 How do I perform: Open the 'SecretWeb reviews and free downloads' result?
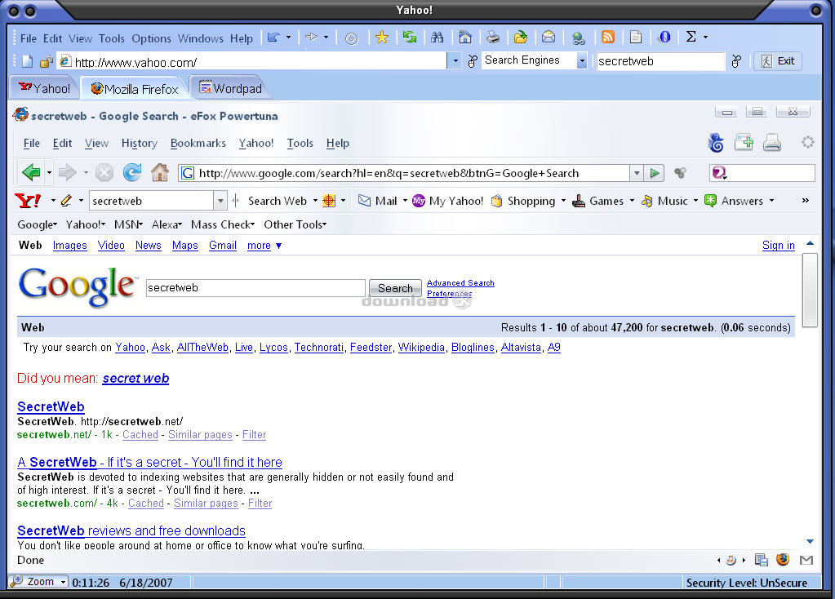(x=131, y=530)
